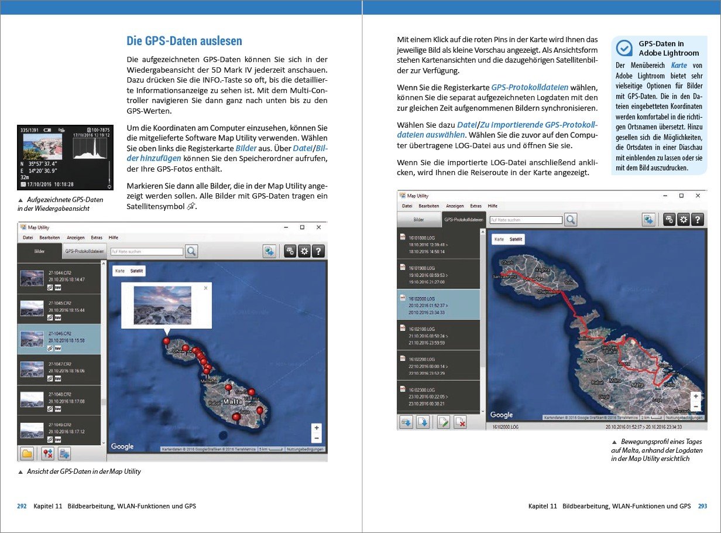Switch to Satellit view on the red-pins map
Screen dimensions: 721x533
click(136, 271)
